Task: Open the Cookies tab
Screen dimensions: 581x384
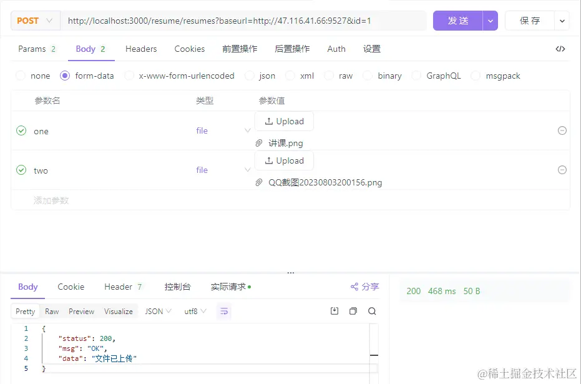Action: (x=189, y=49)
